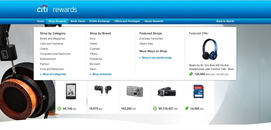The width and height of the screenshot is (271, 130).
Task: Select the KitchenAid brand link
Action: pyautogui.click(x=96, y=59)
